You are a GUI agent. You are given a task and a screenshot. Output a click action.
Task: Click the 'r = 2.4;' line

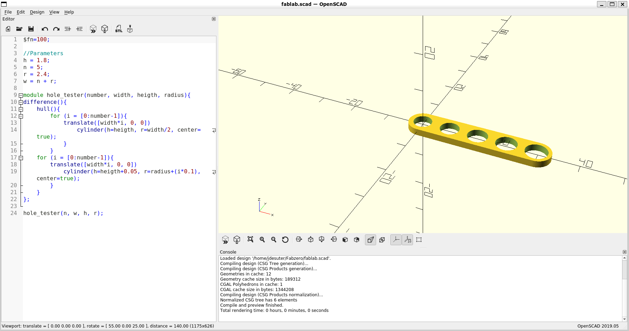coord(37,74)
